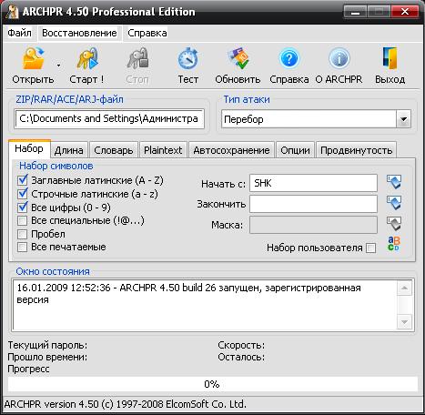Minimize the ARCHPR window
The height and width of the screenshot is (415, 425).
point(356,12)
